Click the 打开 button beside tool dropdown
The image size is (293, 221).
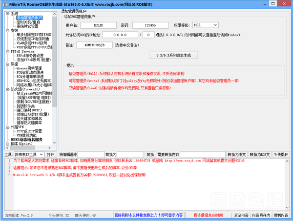[x=51, y=155]
